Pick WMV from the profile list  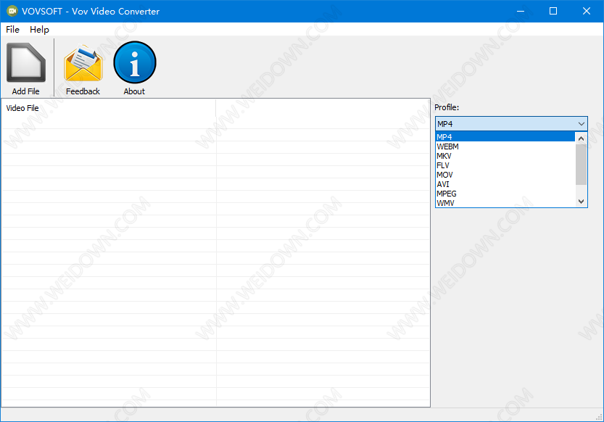tap(505, 203)
